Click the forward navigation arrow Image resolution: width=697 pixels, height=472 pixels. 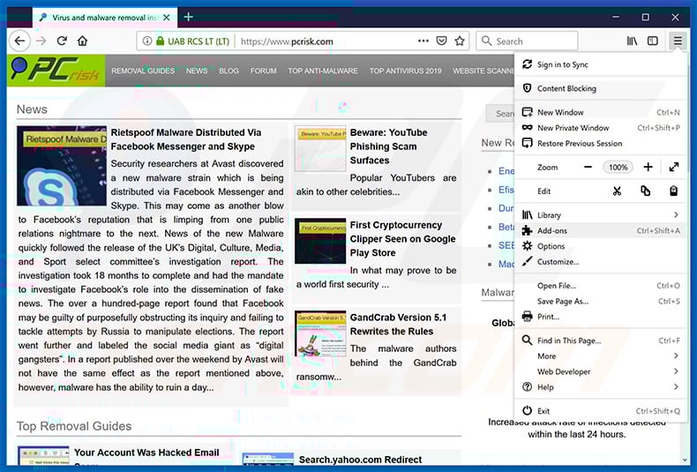41,41
